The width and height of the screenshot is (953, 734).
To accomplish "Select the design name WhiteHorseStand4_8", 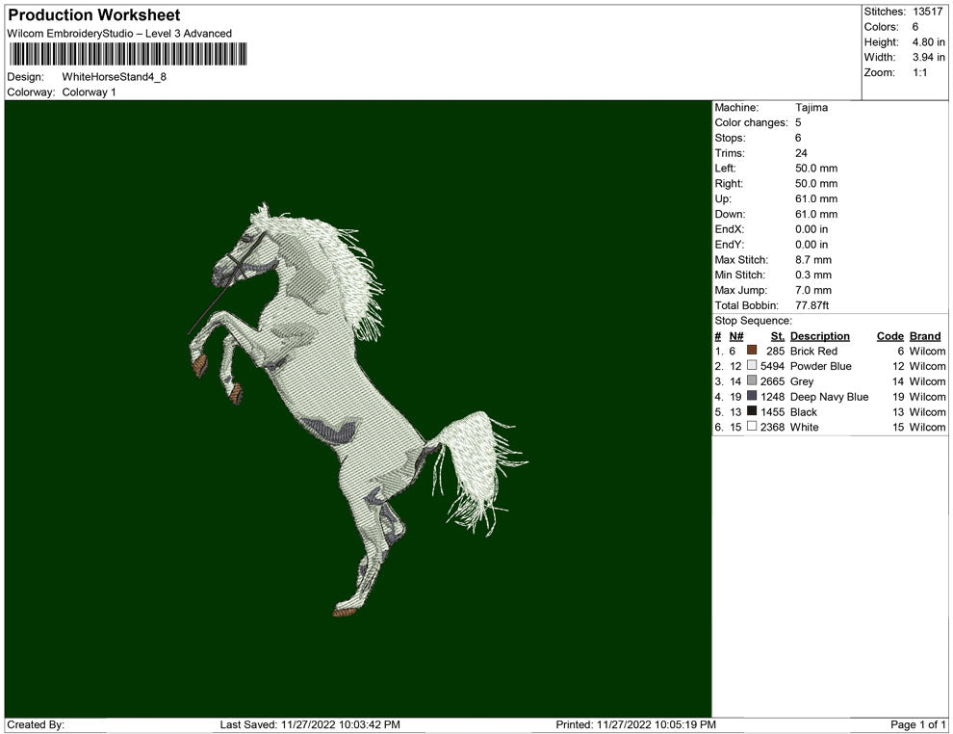I will tap(114, 77).
